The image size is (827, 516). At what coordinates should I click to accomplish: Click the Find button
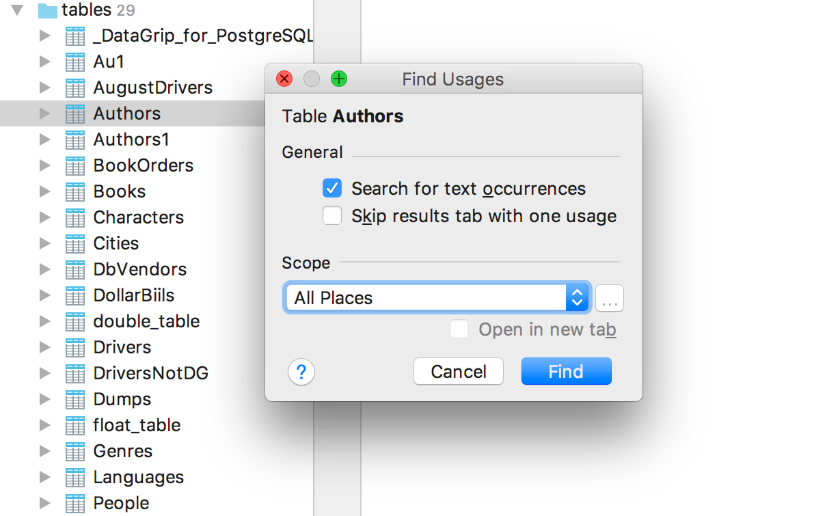coord(566,372)
